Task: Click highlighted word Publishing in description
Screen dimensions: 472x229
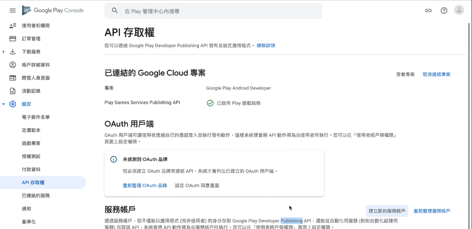Action: pos(292,221)
